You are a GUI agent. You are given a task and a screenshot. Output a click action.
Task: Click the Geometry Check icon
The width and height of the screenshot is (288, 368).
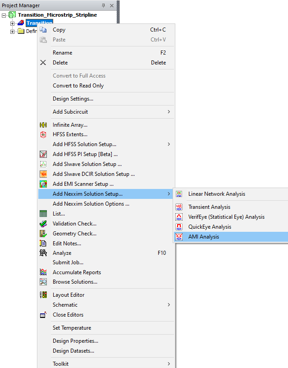tap(43, 234)
